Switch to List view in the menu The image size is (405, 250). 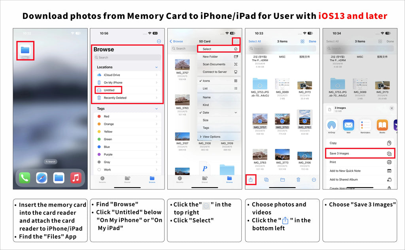218,88
